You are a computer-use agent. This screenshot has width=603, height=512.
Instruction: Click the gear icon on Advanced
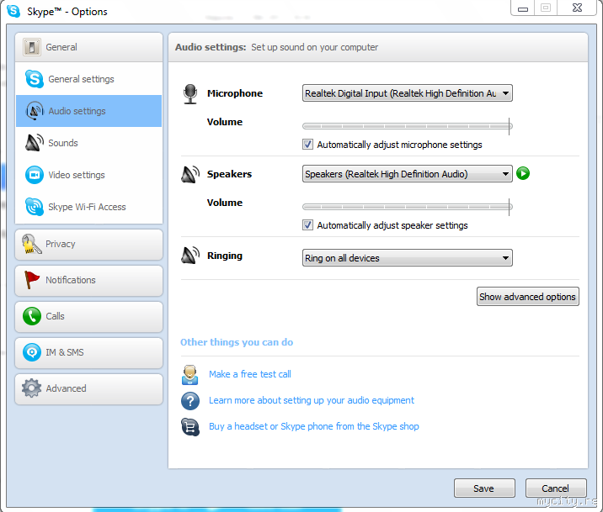[31, 388]
